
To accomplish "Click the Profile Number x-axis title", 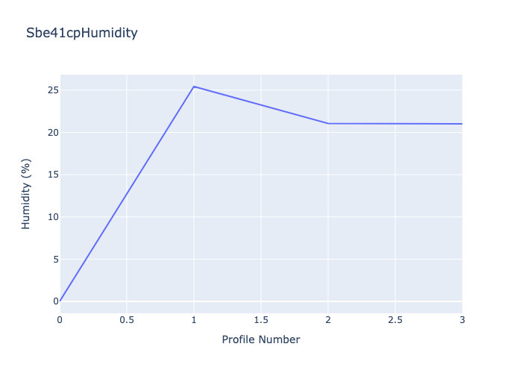I will [x=261, y=339].
